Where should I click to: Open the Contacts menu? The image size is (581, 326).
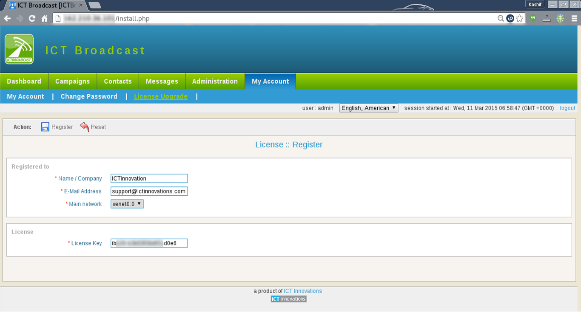pyautogui.click(x=118, y=81)
